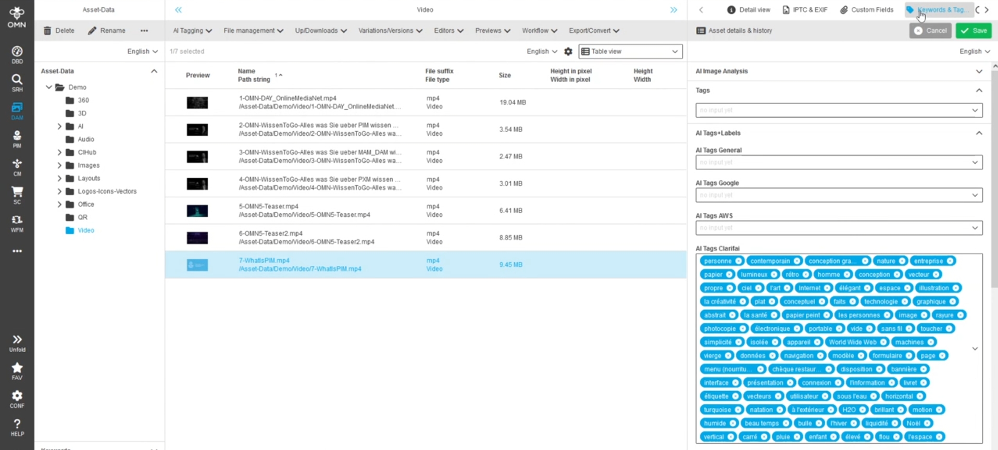
Task: Open the PIM module icon
Action: pyautogui.click(x=17, y=138)
